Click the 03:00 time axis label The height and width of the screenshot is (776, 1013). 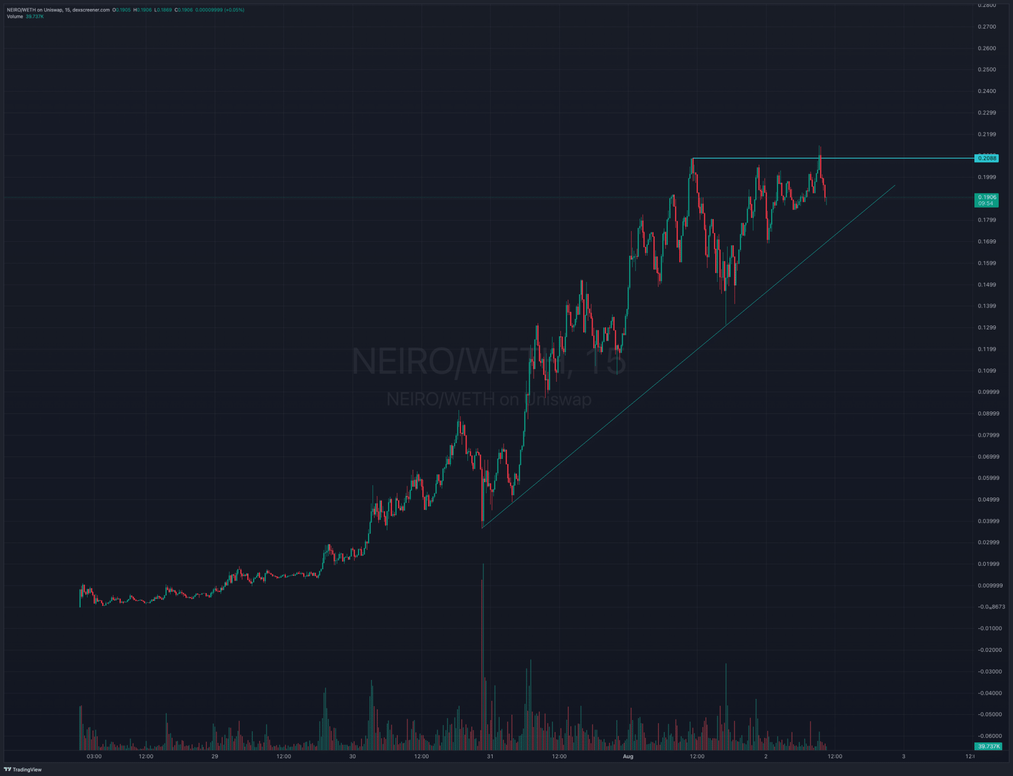coord(94,756)
